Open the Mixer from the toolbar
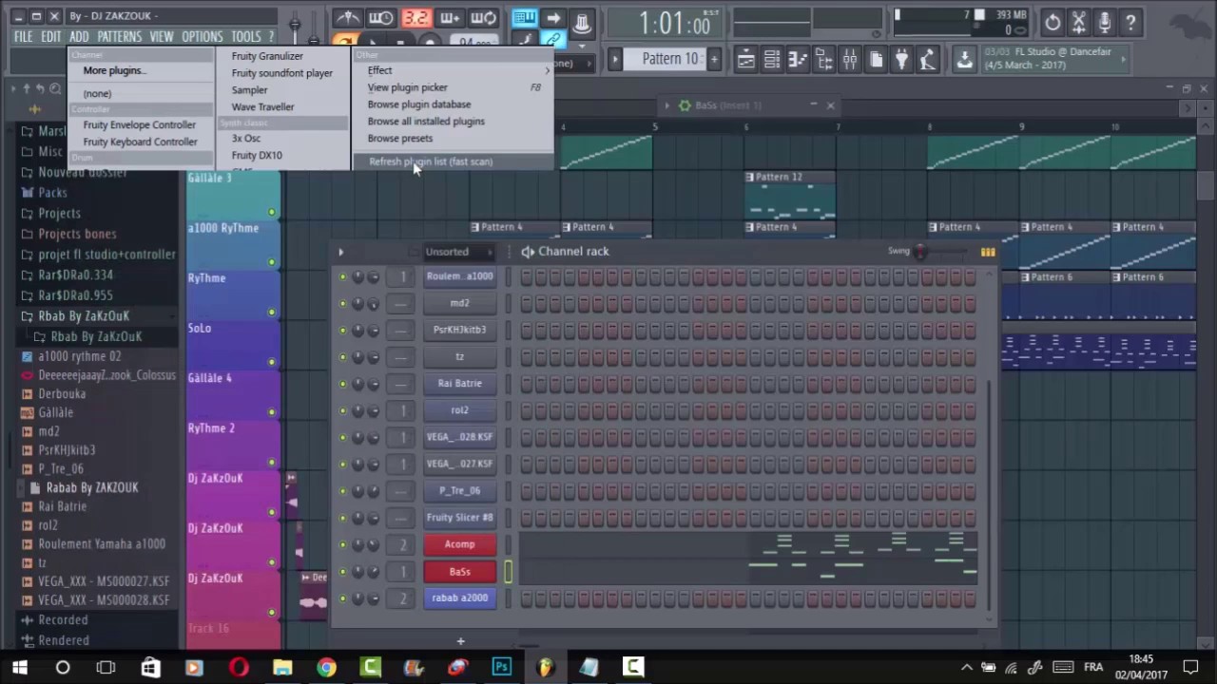 coord(849,60)
